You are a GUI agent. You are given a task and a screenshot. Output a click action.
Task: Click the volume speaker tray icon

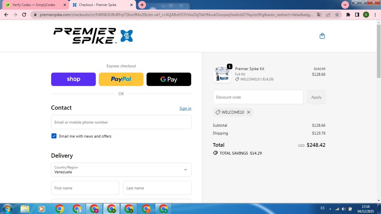pos(344,209)
